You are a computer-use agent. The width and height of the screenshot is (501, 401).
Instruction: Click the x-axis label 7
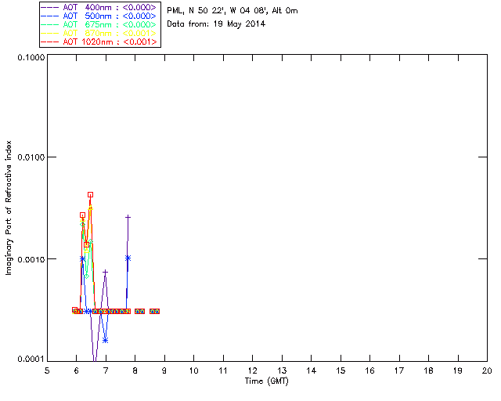click(106, 370)
